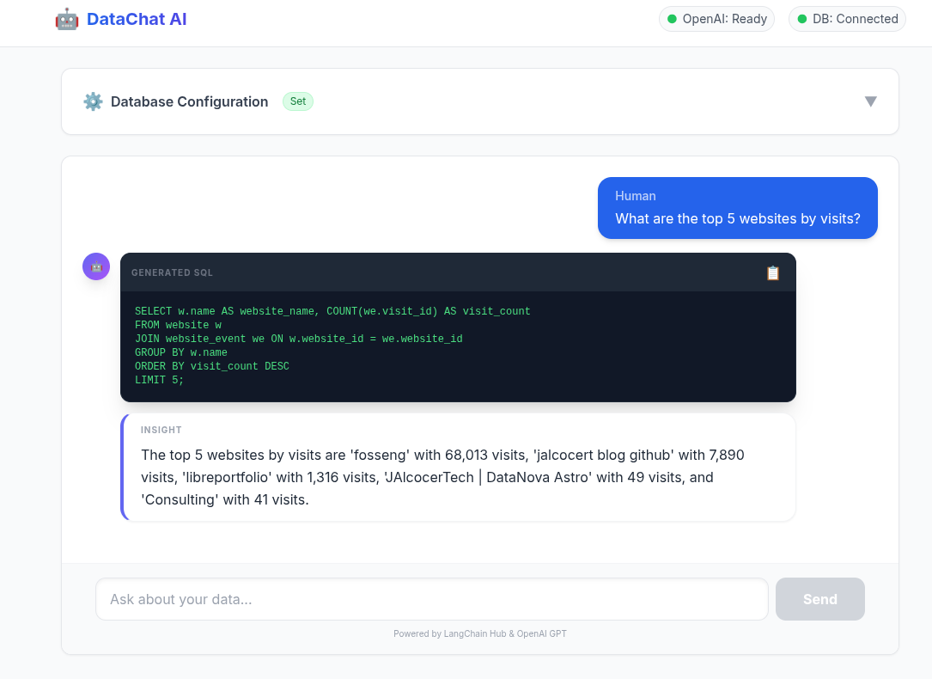Focus the "Ask about your data..." input
Viewport: 932px width, 679px height.
pyautogui.click(x=431, y=599)
